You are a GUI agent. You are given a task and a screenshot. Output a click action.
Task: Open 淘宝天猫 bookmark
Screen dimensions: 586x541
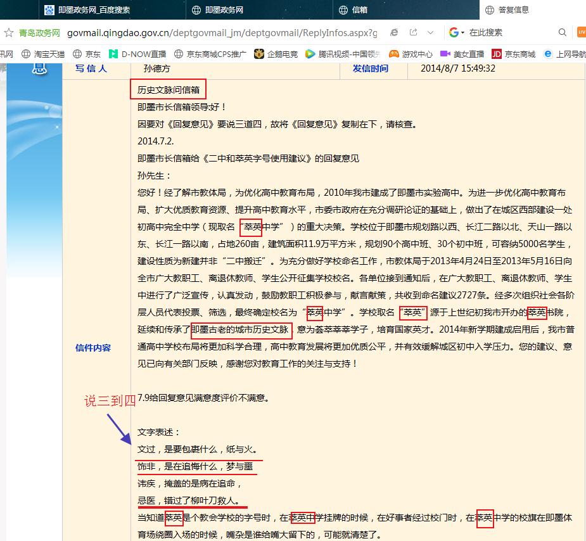coord(43,54)
